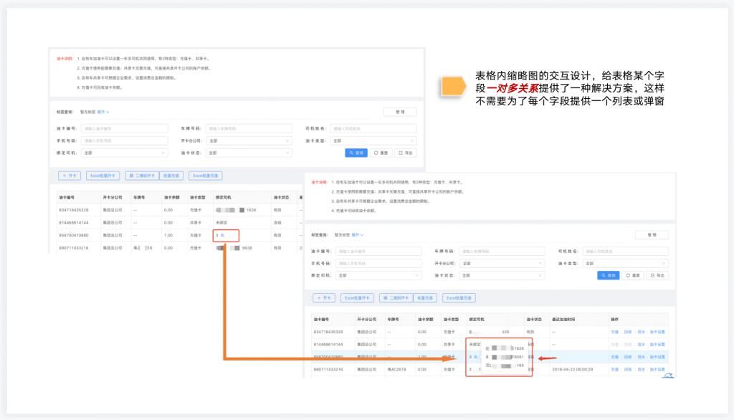Screen dimensions: 734x420
Task: Open the 开卡分公司 dropdown in the right panel
Action: point(502,263)
